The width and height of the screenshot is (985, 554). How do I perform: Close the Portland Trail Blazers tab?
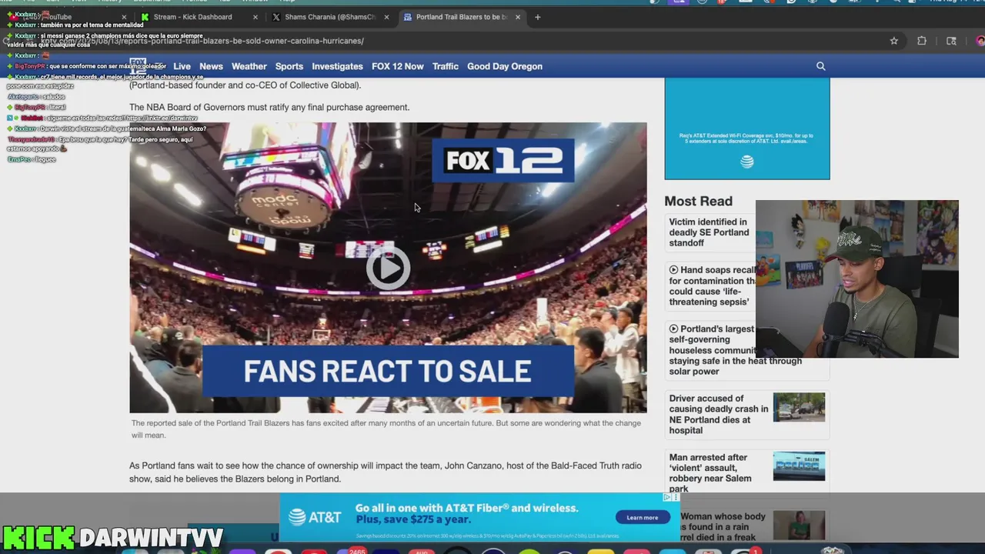518,17
